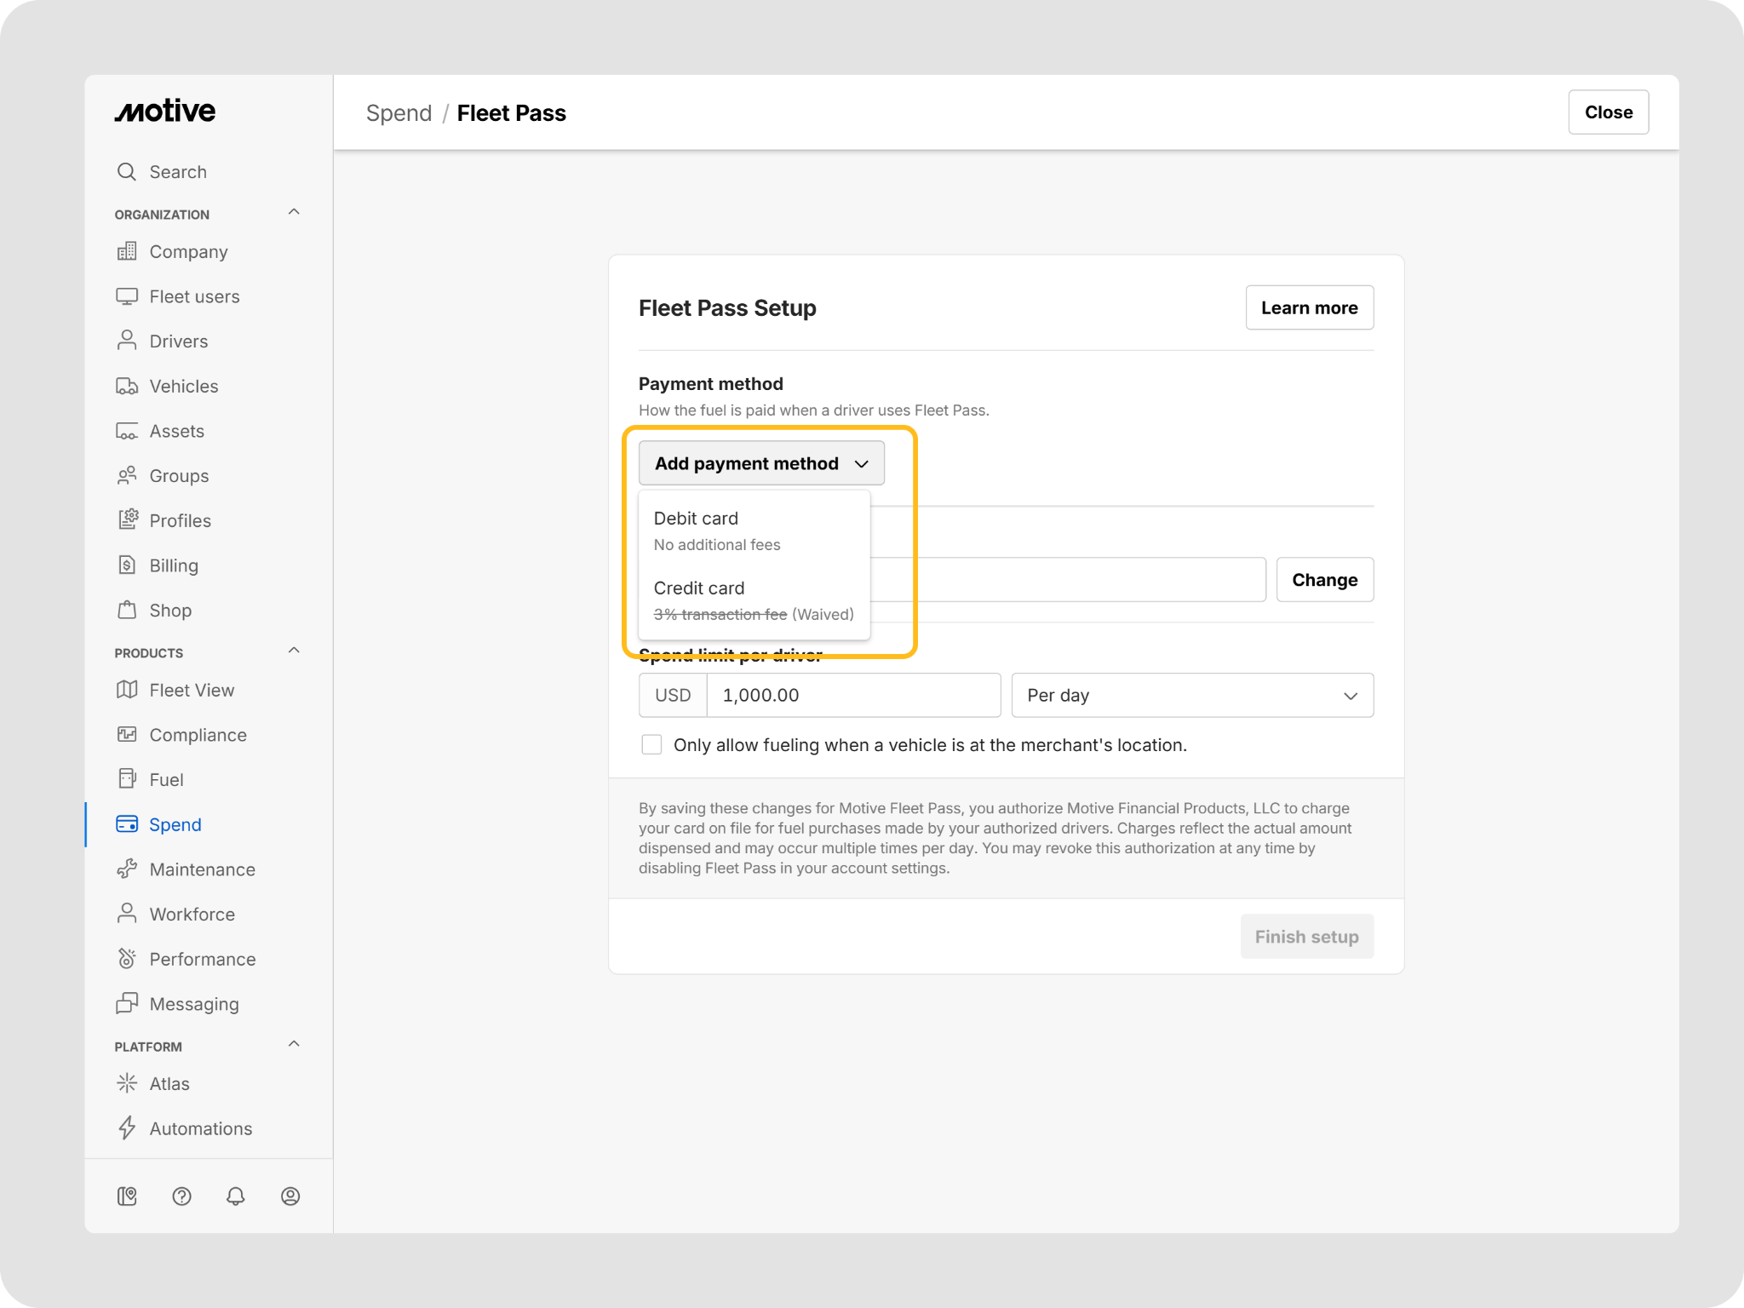
Task: Open Company via its building icon
Action: click(x=127, y=251)
